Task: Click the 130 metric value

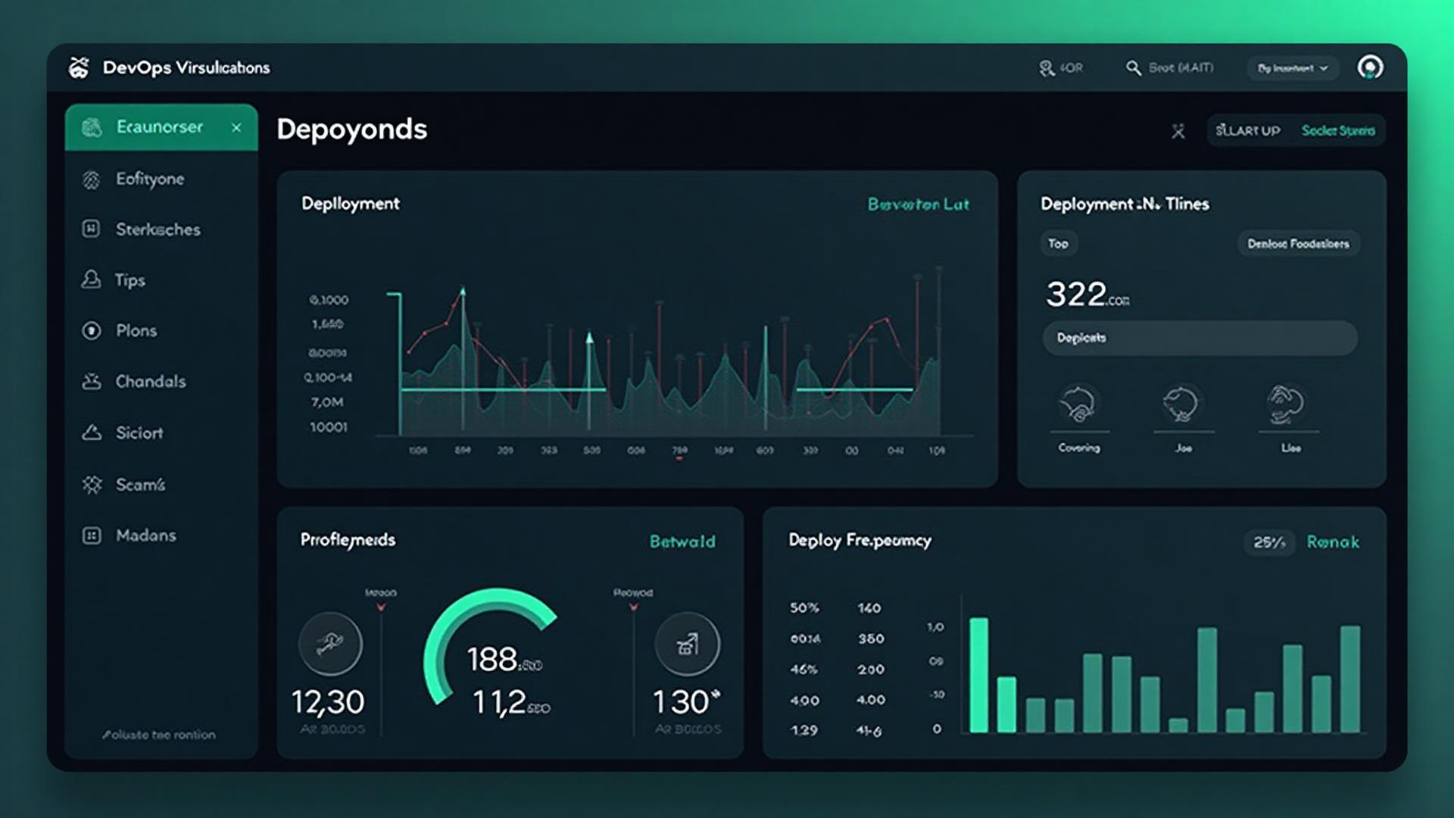Action: 686,702
